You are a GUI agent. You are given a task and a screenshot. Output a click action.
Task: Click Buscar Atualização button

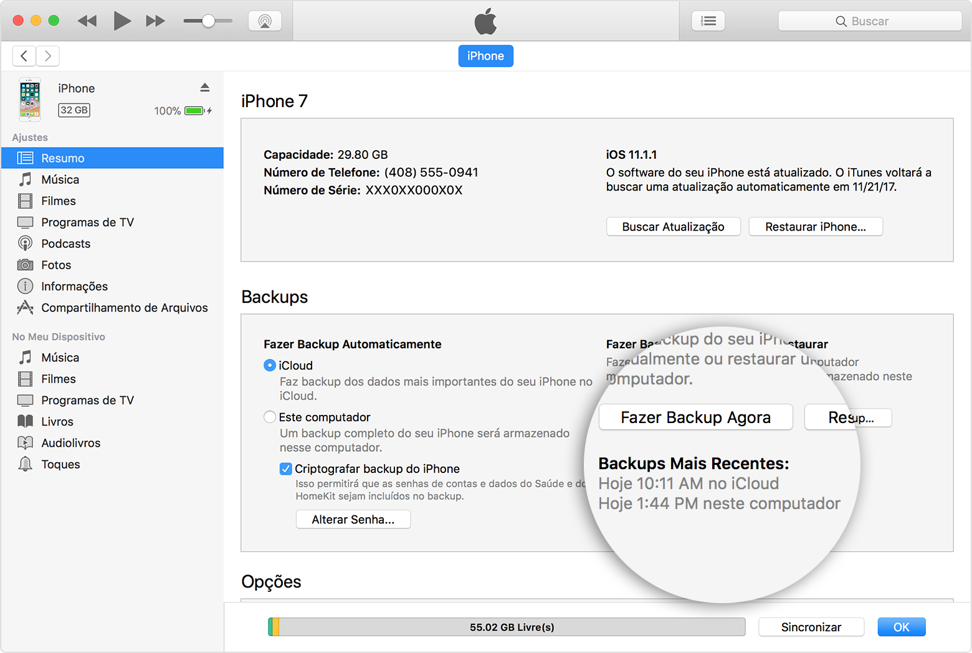pos(674,227)
